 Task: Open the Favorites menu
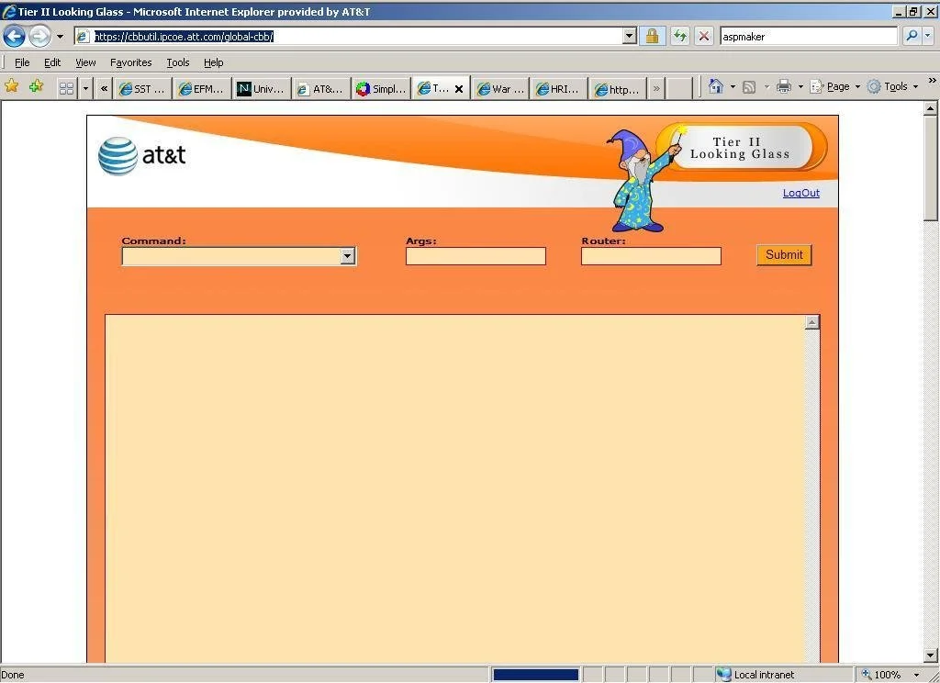click(130, 62)
